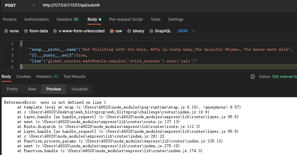Screen dimensions: 297x155
Task: Switch response view to Visualize
Action: (x=79, y=89)
